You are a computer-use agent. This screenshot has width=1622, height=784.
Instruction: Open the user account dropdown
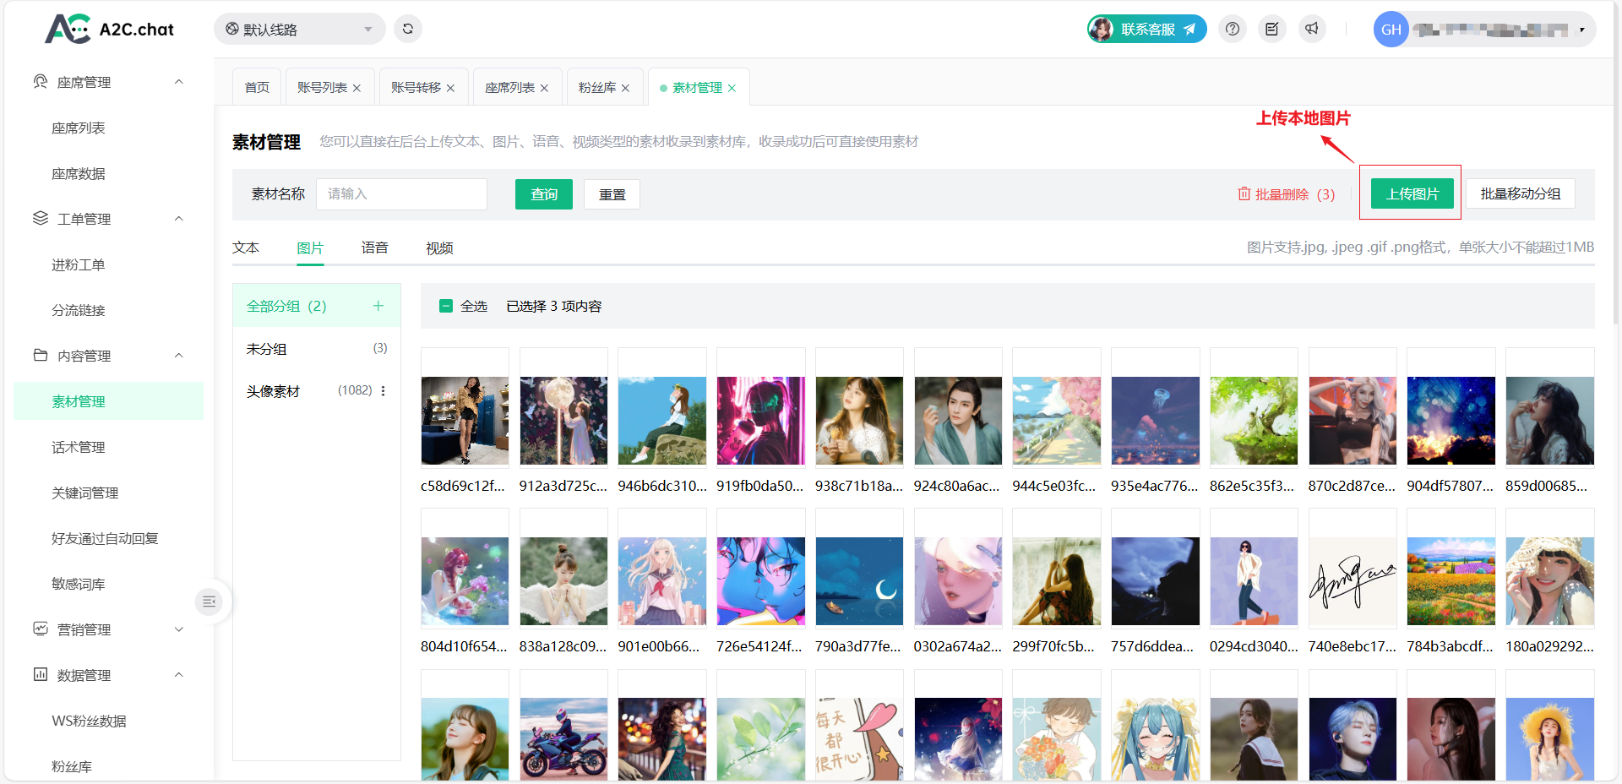pos(1581,30)
